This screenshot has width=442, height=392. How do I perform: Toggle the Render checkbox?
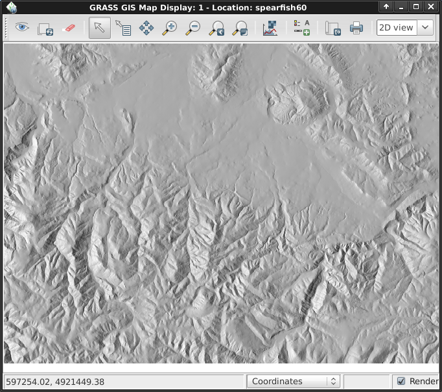[x=401, y=382]
